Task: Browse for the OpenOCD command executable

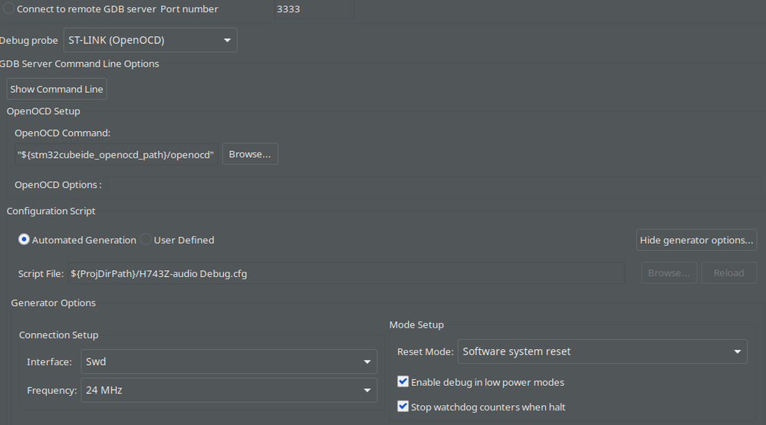Action: (x=250, y=154)
